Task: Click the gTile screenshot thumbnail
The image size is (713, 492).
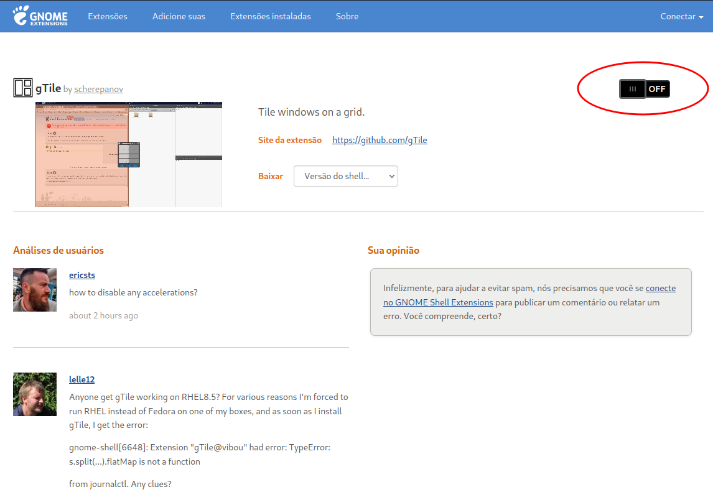Action: point(129,154)
